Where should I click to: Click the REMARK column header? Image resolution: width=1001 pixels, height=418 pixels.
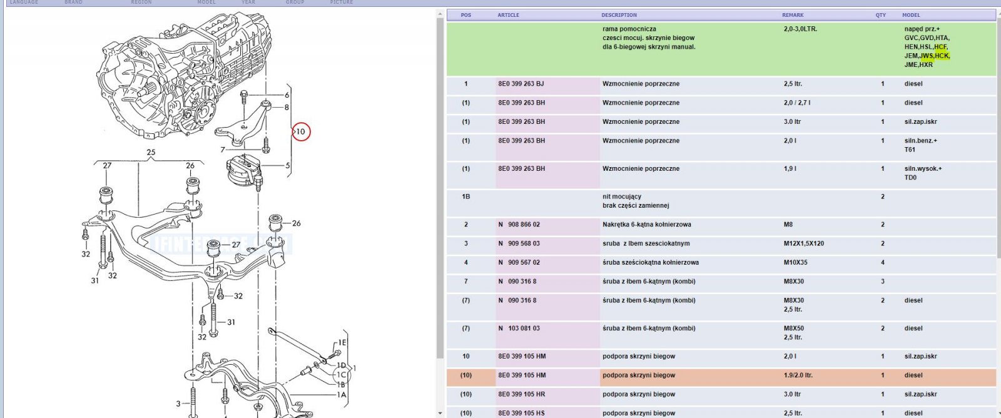(793, 15)
